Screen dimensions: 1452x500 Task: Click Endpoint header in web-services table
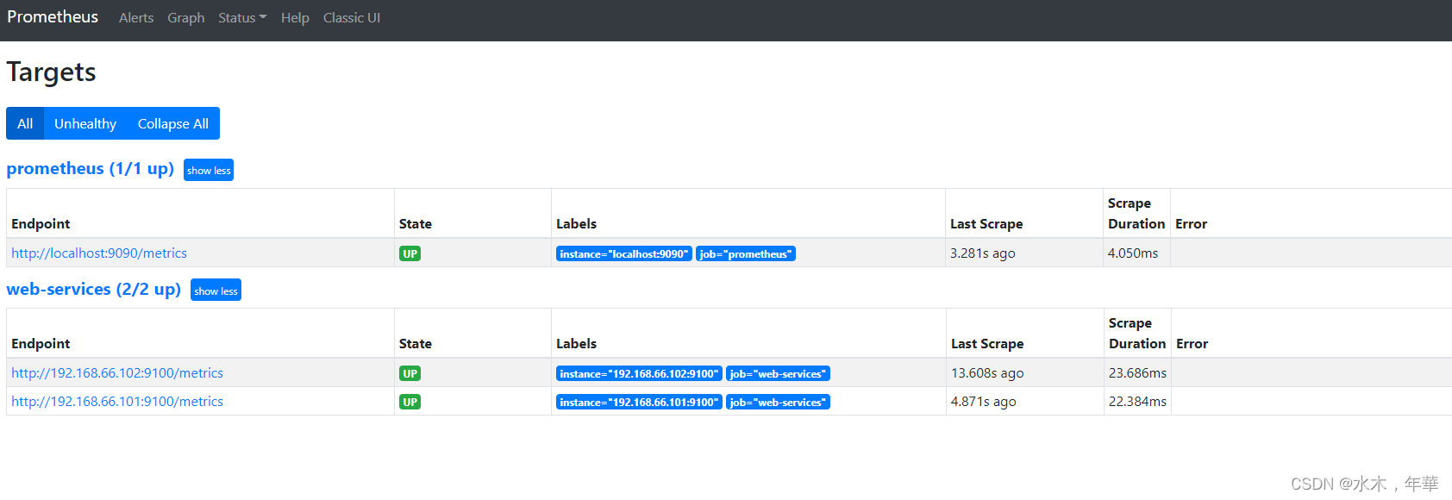41,344
